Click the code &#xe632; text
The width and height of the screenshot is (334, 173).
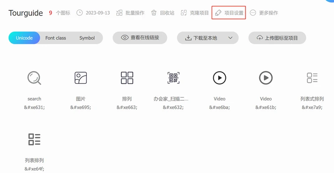pos(173,107)
